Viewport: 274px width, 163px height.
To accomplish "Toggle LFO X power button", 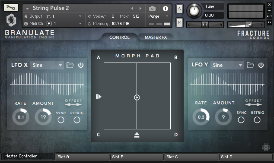I will [x=81, y=65].
